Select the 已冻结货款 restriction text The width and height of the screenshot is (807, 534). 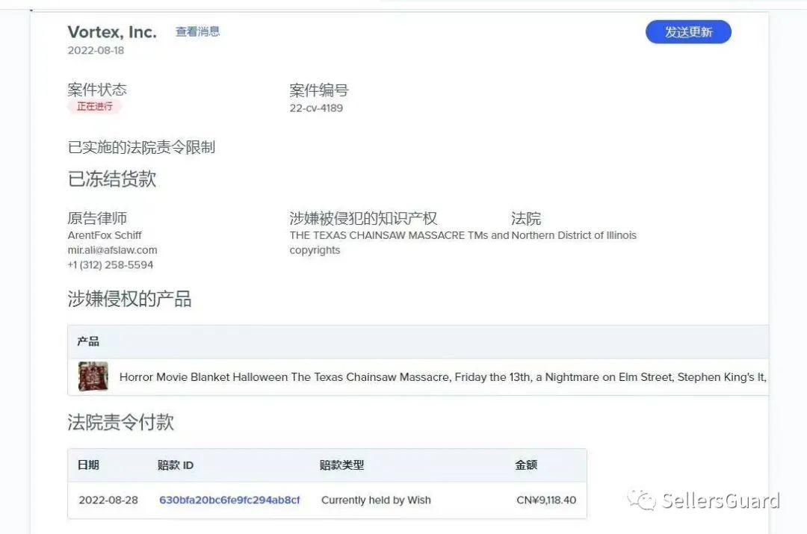[111, 178]
